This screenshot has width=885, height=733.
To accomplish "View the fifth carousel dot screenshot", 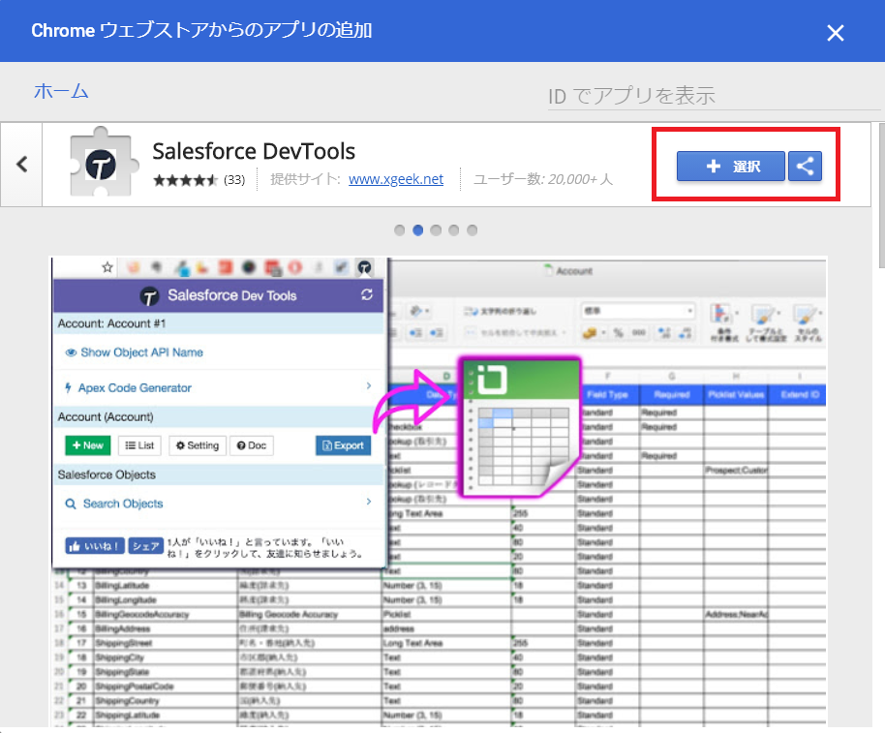I will point(473,230).
